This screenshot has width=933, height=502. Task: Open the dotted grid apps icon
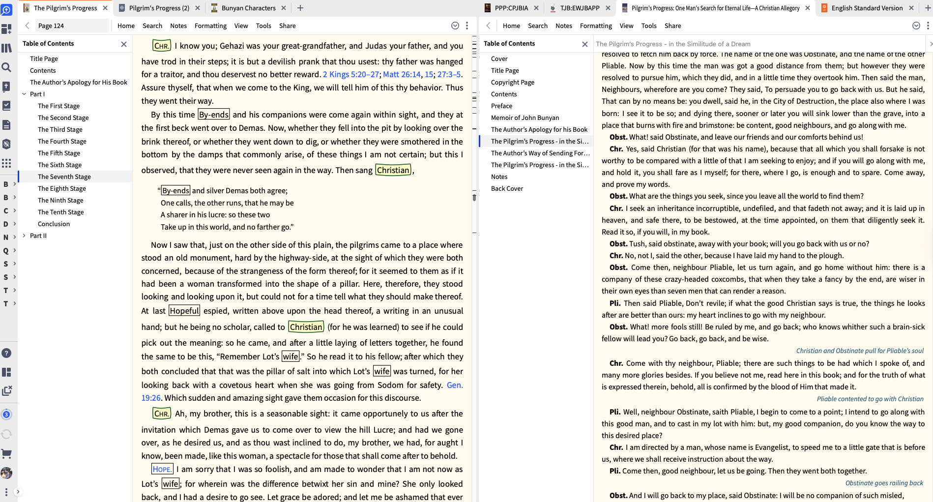pyautogui.click(x=6, y=163)
